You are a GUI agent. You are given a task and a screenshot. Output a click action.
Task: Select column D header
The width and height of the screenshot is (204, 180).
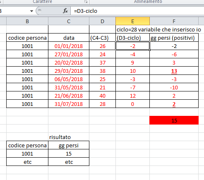coord(102,21)
